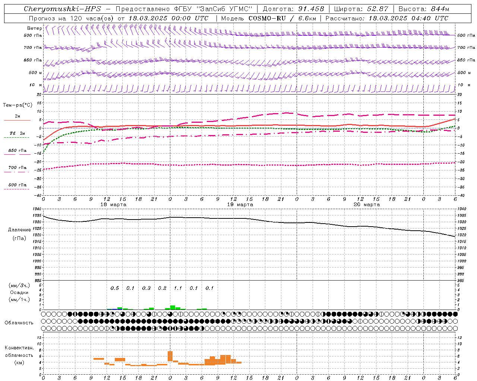Click the 0.3 precipitation total value
The height and width of the screenshot is (381, 477).
(x=146, y=288)
